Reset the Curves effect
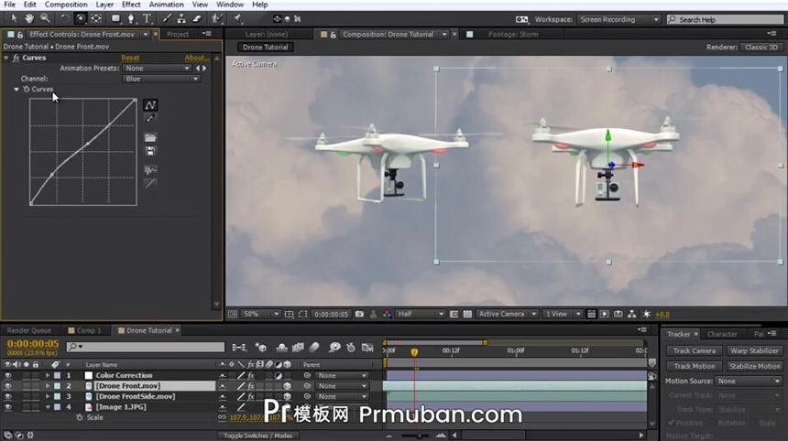The image size is (788, 441). pos(130,58)
